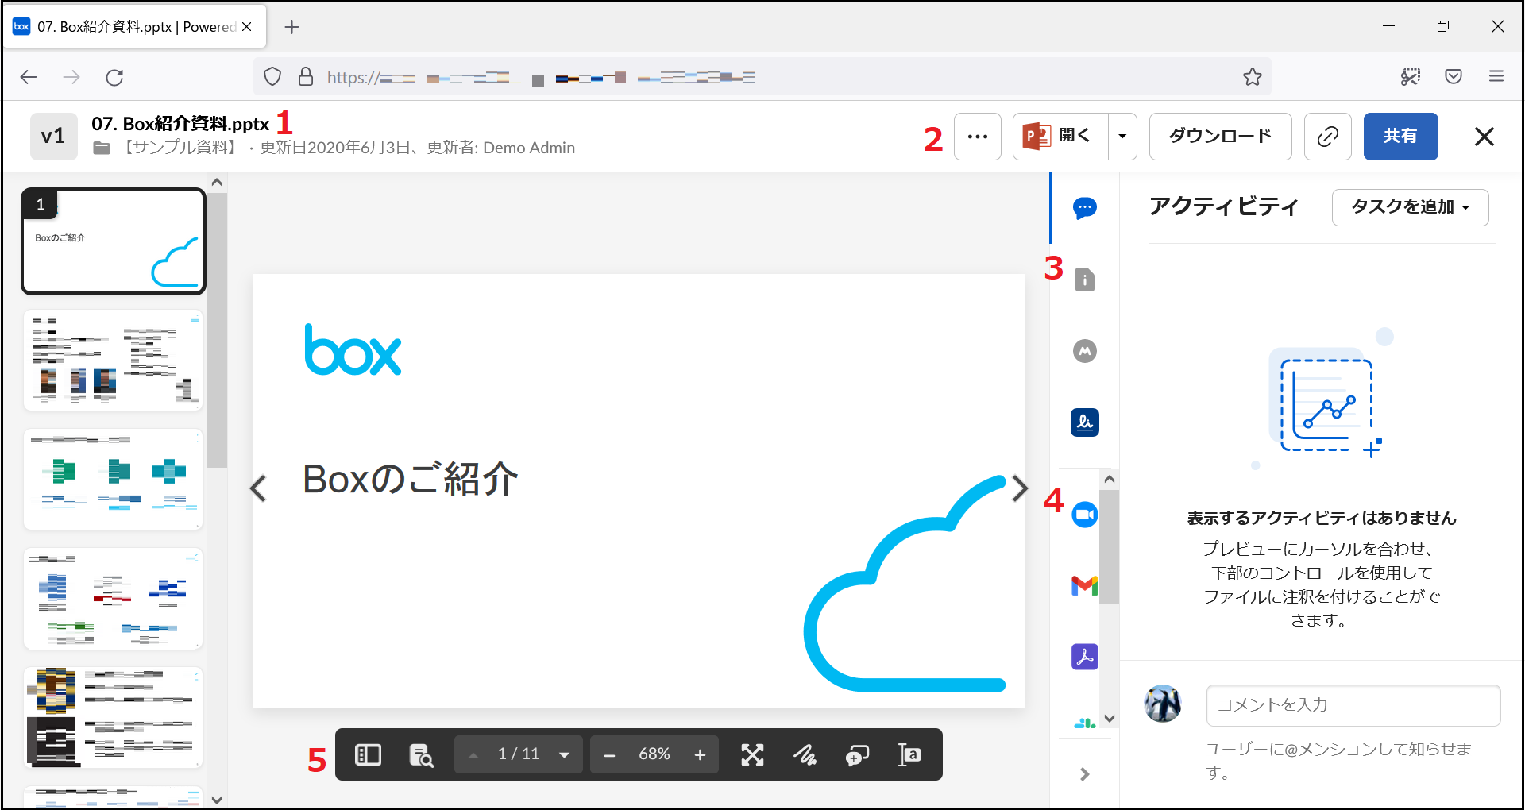Open the find-in-document search tool

point(421,754)
